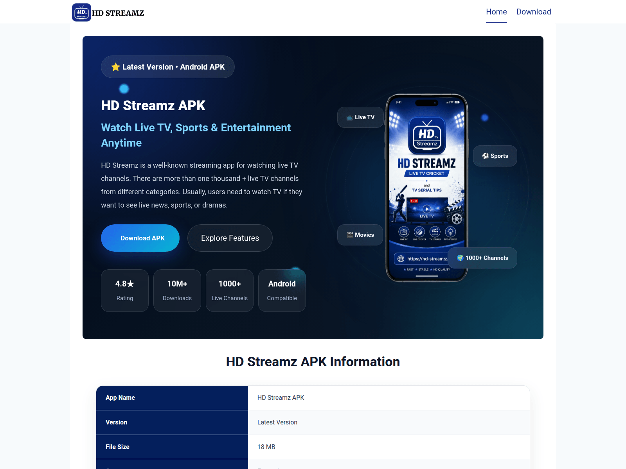Image resolution: width=626 pixels, height=469 pixels.
Task: Click the Explore Features button
Action: (230, 238)
